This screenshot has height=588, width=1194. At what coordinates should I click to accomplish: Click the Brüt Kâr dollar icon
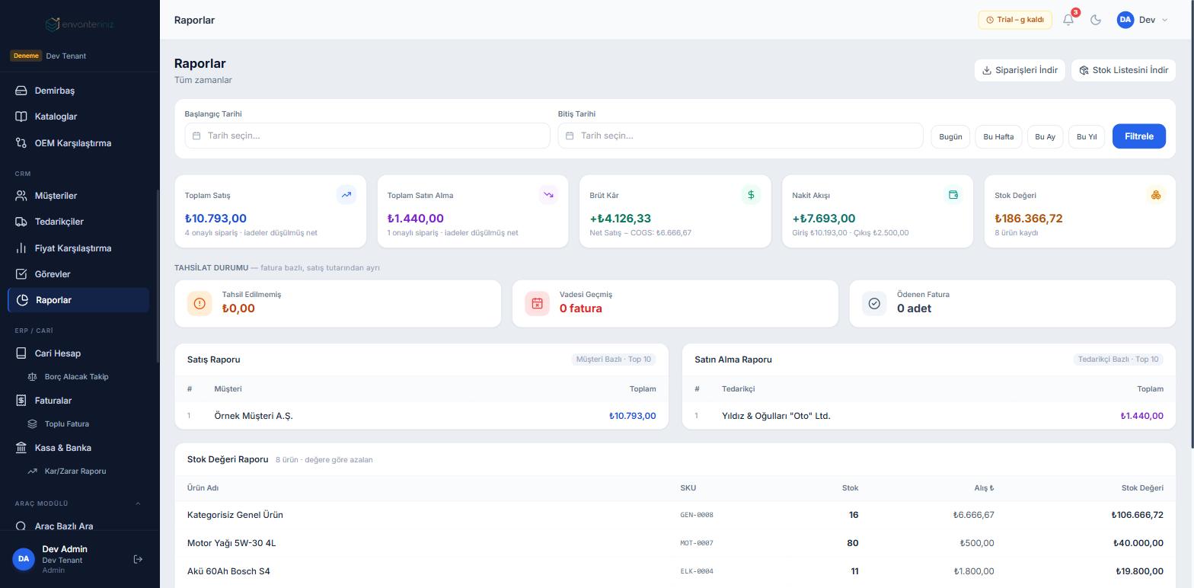click(751, 195)
